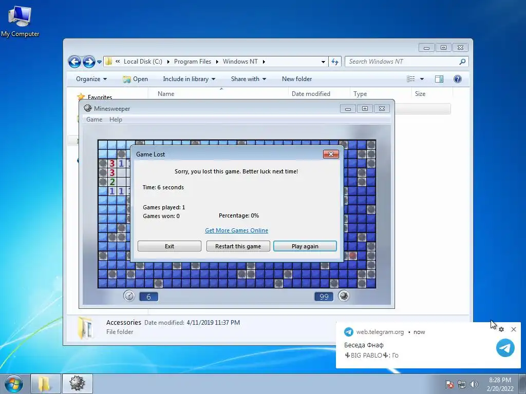Close the Game Lost dialog
Viewport: 526px width, 394px height.
[331, 154]
